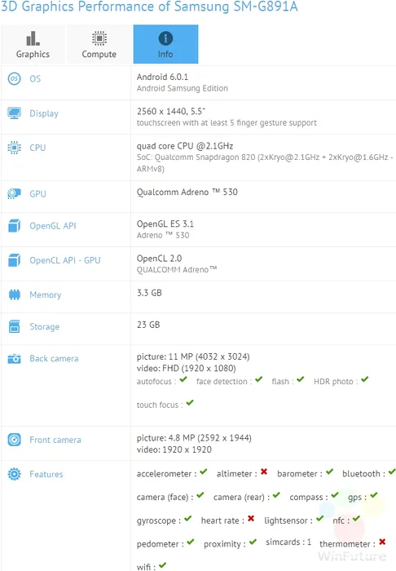
Task: Click the Memory chip icon
Action: tap(14, 294)
